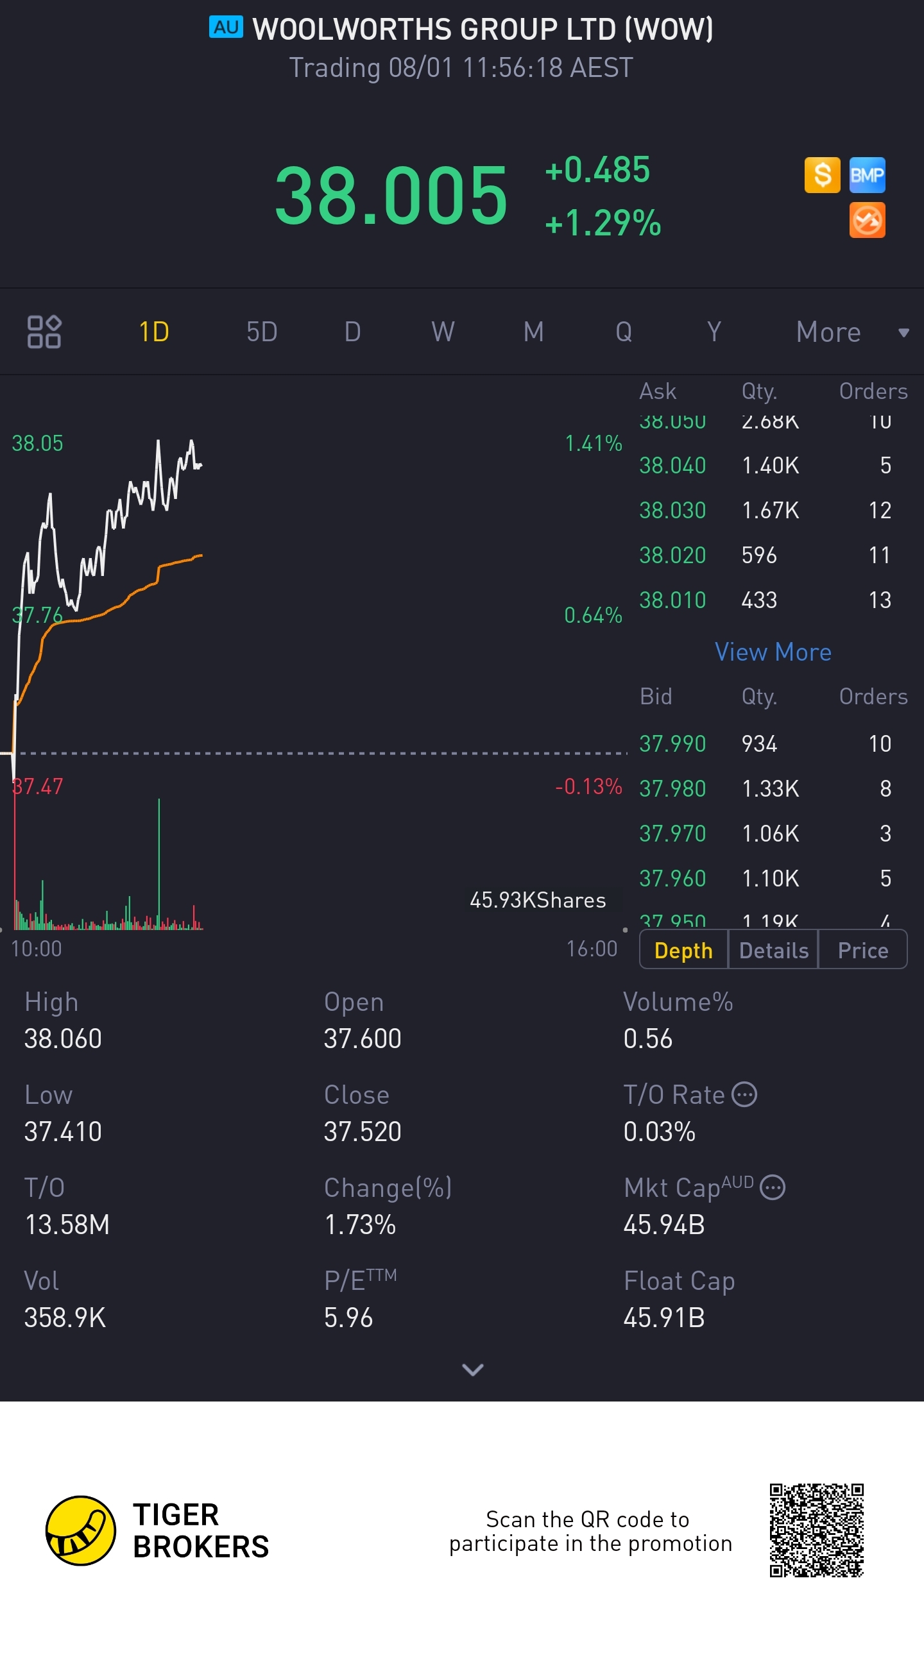Tap the trading time status line

(x=461, y=67)
